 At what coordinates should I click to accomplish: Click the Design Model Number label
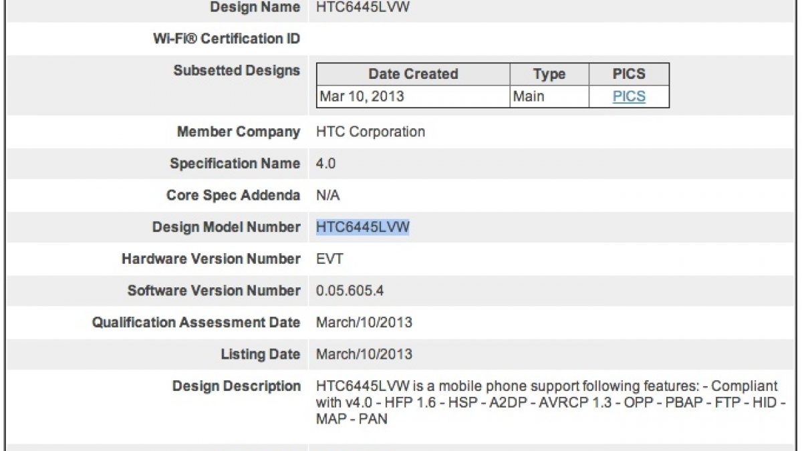pyautogui.click(x=226, y=227)
